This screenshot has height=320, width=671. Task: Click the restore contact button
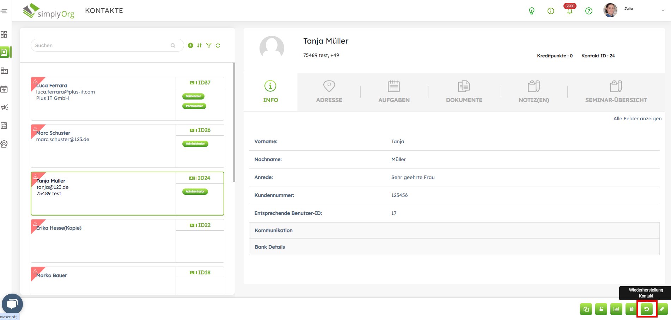(647, 309)
